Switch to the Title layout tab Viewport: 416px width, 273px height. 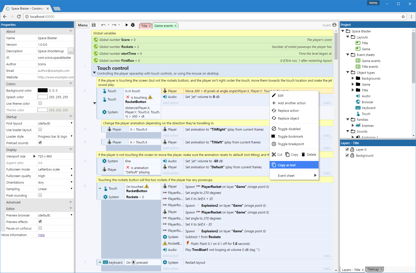[144, 26]
